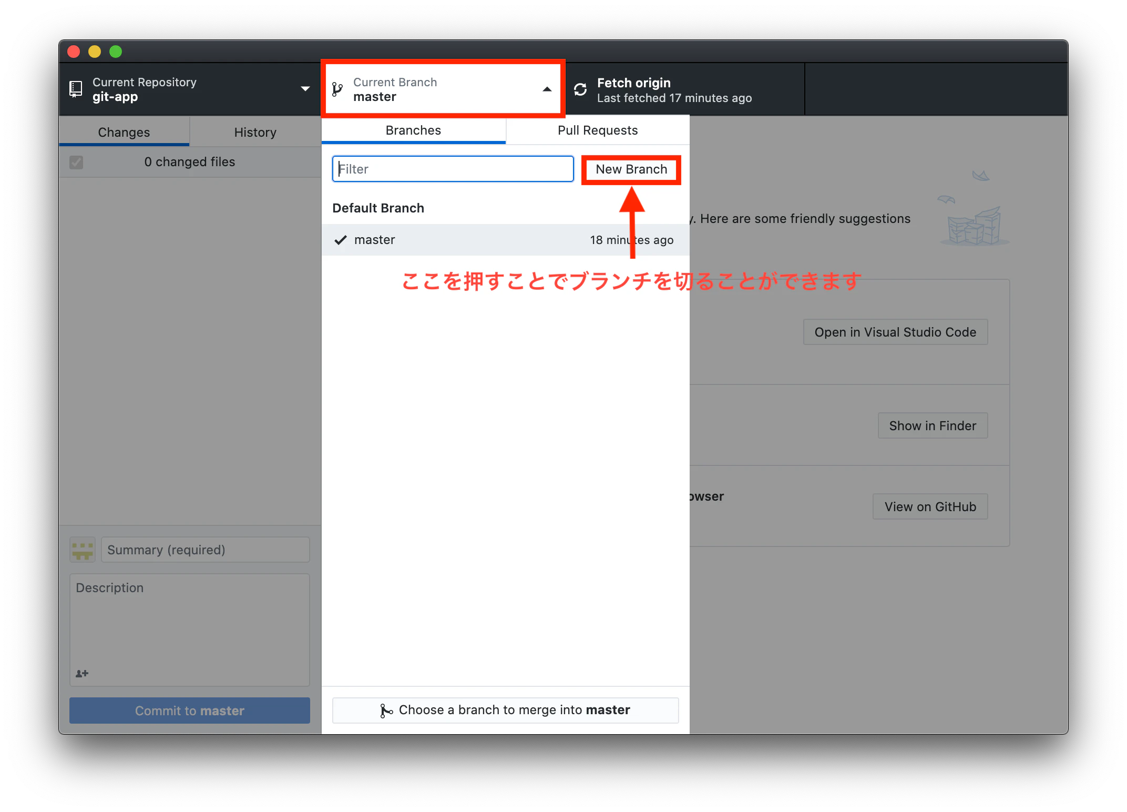Click the disabled Commit to master button
The height and width of the screenshot is (812, 1127).
point(189,710)
